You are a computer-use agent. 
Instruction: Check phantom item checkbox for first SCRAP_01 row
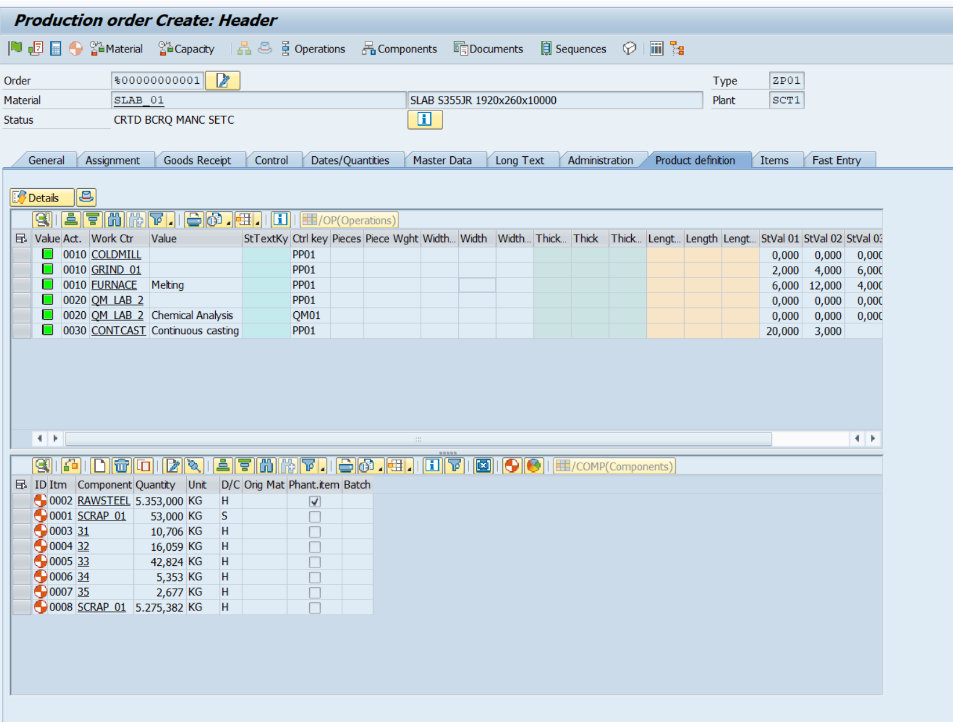315,516
